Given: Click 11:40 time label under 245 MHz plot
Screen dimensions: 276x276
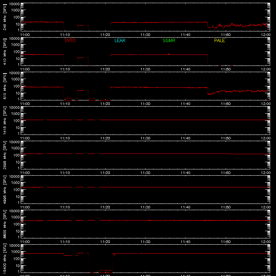Looking at the screenshot, I should tap(186, 35).
